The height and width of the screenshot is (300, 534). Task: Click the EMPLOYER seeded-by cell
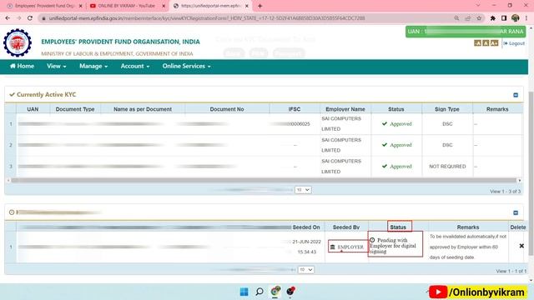click(x=348, y=247)
